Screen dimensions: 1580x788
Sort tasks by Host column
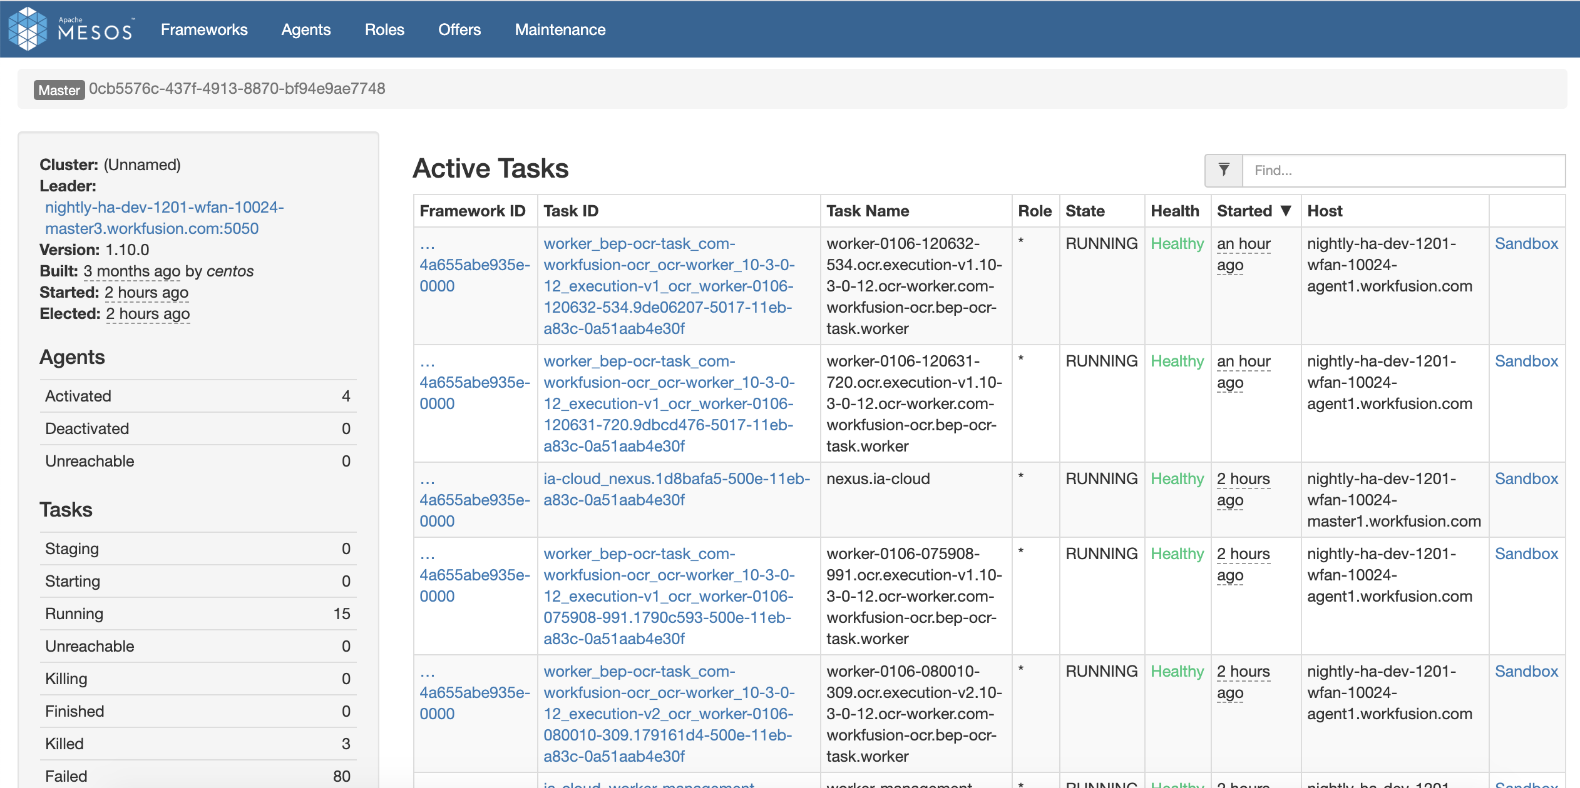pyautogui.click(x=1325, y=211)
